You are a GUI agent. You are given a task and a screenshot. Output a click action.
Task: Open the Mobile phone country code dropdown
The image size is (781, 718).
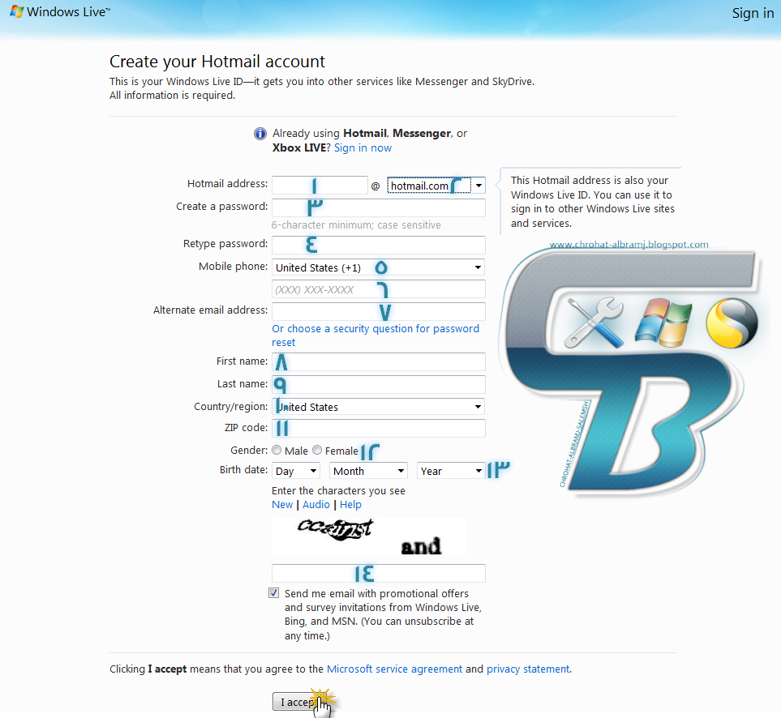(378, 267)
